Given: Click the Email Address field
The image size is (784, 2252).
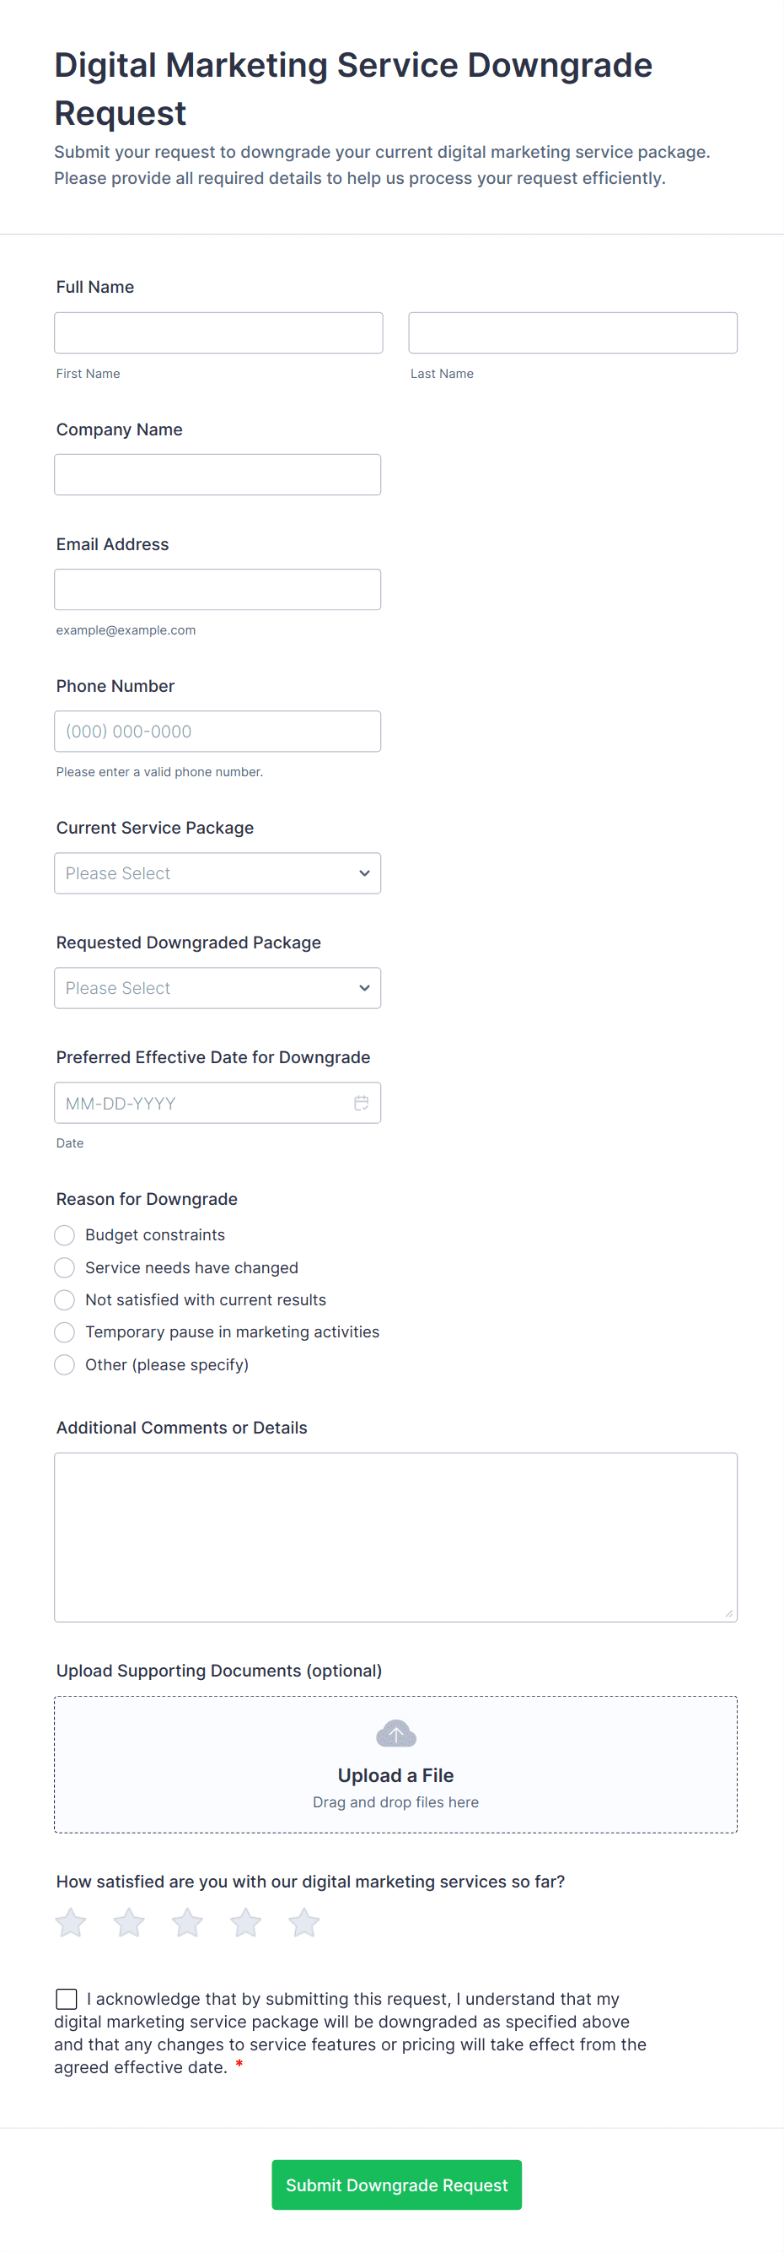Looking at the screenshot, I should click(217, 589).
